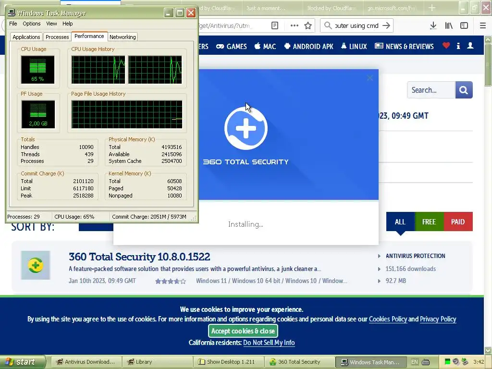Screen dimensions: 492x369
Task: Switch to the Networking tab
Action: pyautogui.click(x=123, y=37)
